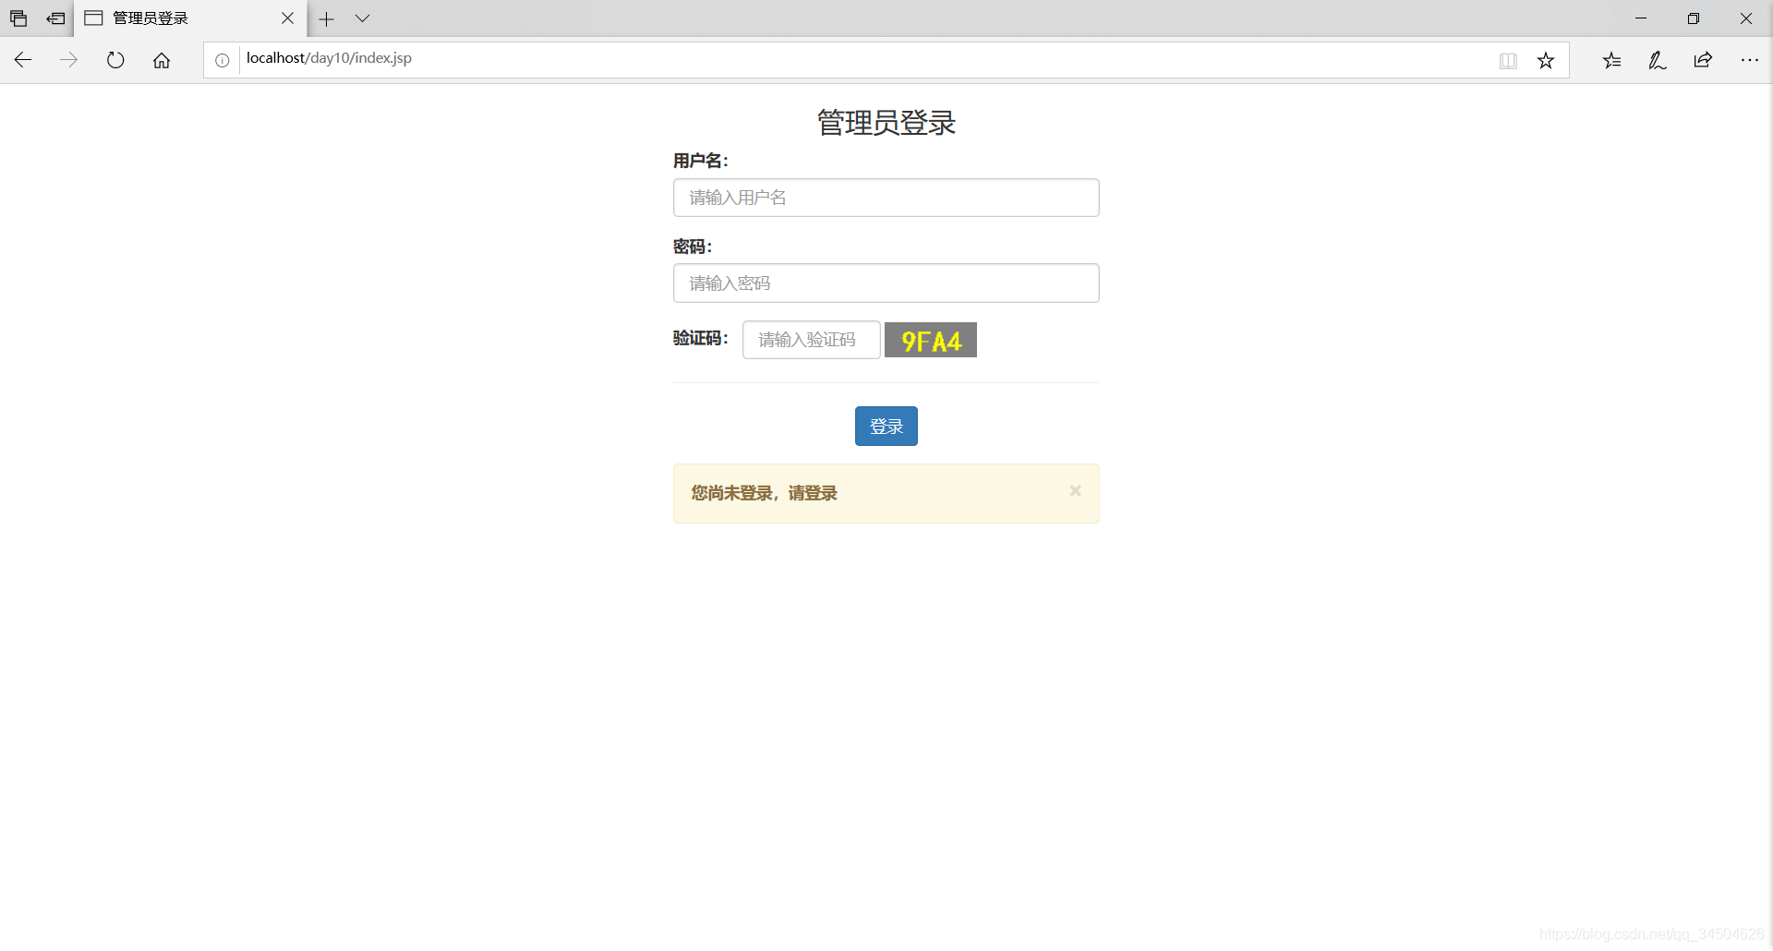Click the browser Forward arrow
Screen dimensions: 1773x951
tap(69, 60)
